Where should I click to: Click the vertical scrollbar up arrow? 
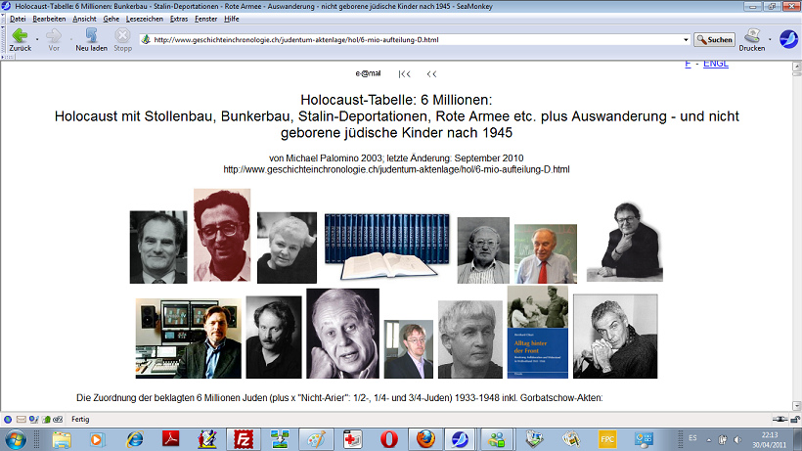796,67
